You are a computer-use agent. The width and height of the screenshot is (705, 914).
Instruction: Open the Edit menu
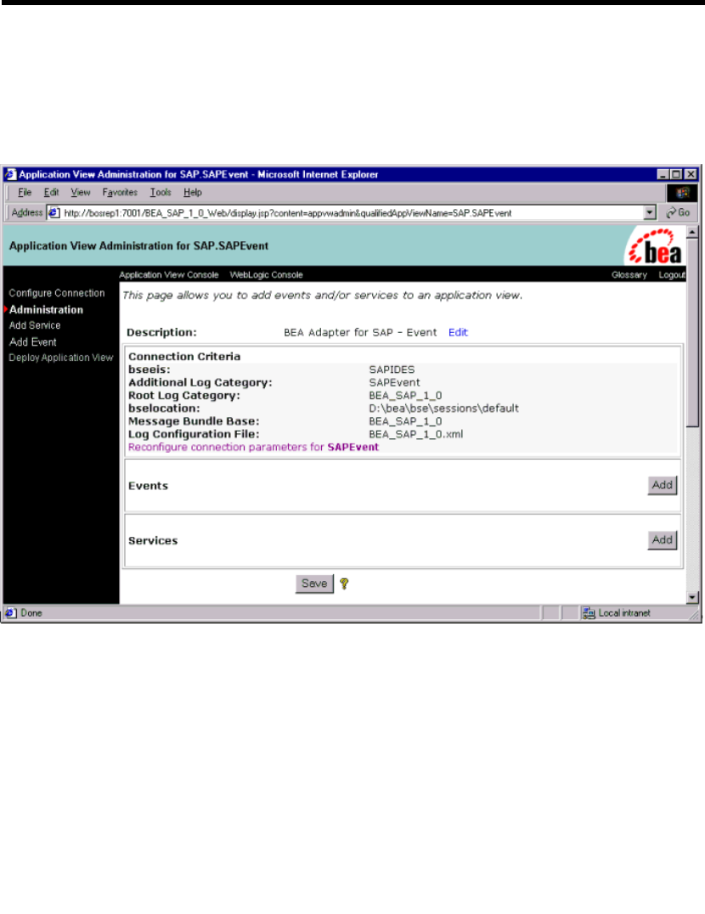pos(51,192)
